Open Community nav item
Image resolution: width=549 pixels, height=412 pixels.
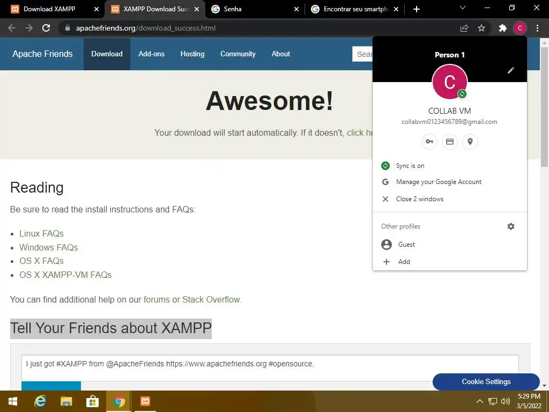tap(238, 54)
